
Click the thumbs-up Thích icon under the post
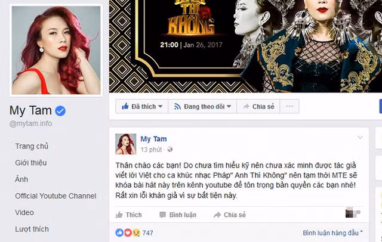point(119,215)
